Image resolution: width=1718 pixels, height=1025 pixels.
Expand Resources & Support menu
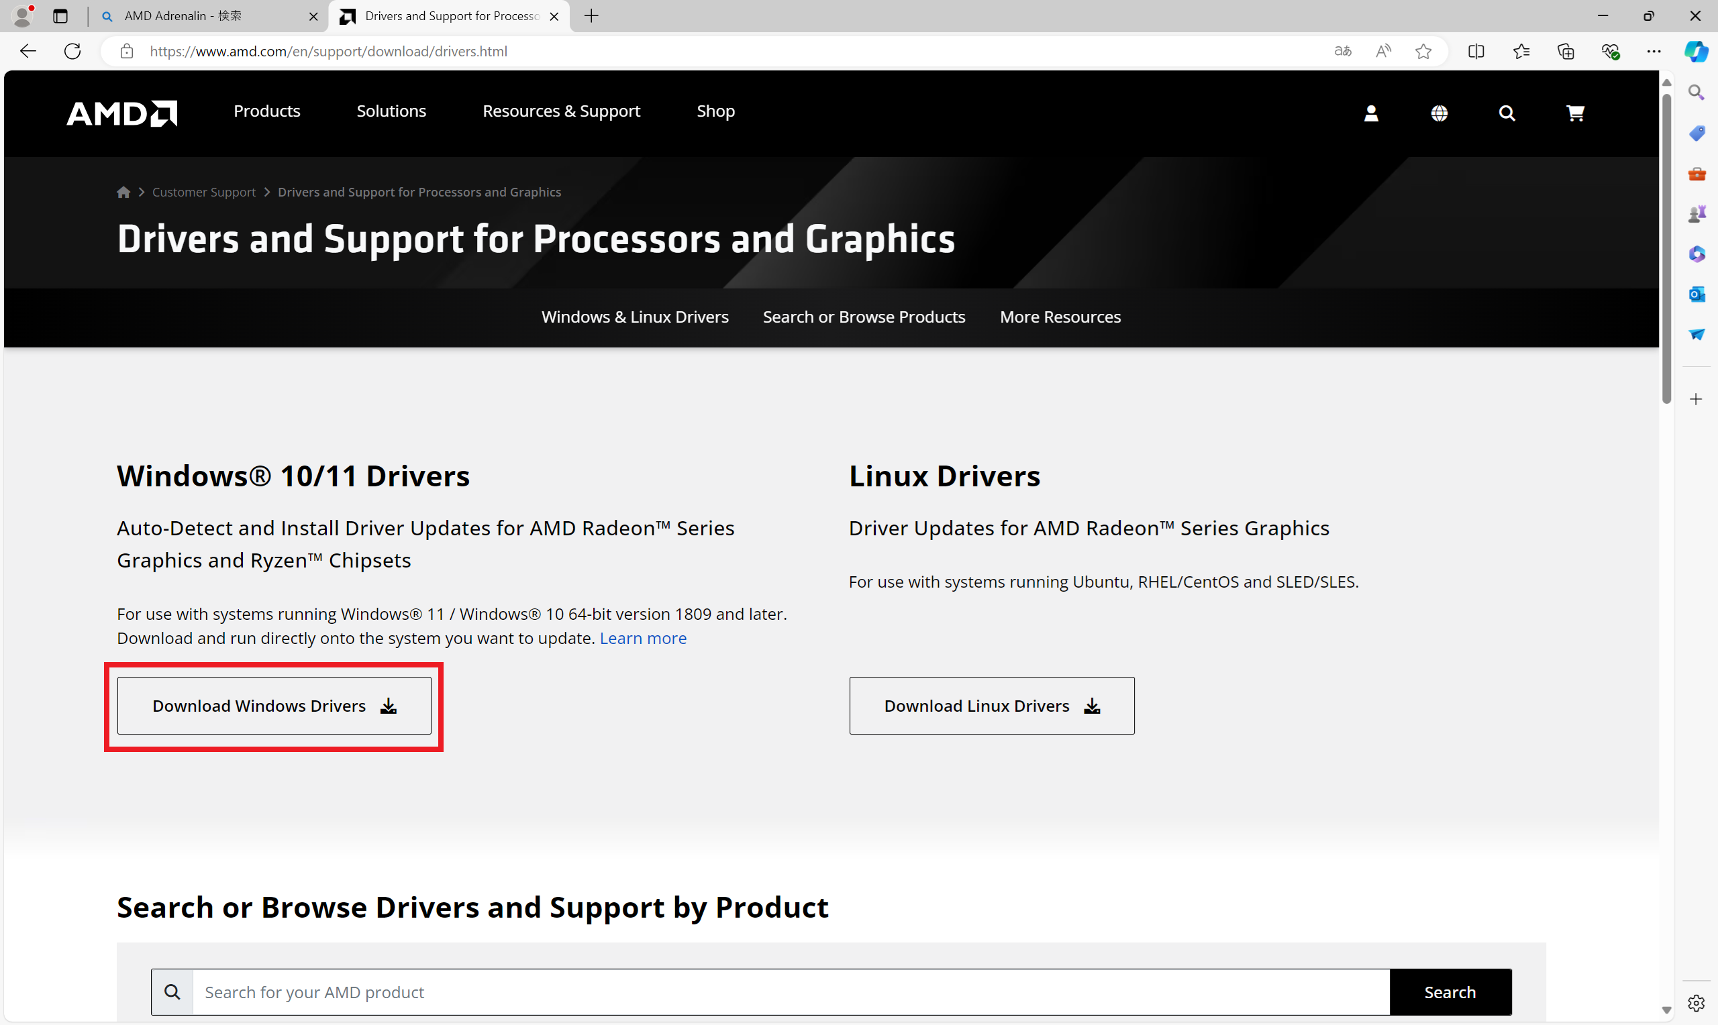pos(561,111)
